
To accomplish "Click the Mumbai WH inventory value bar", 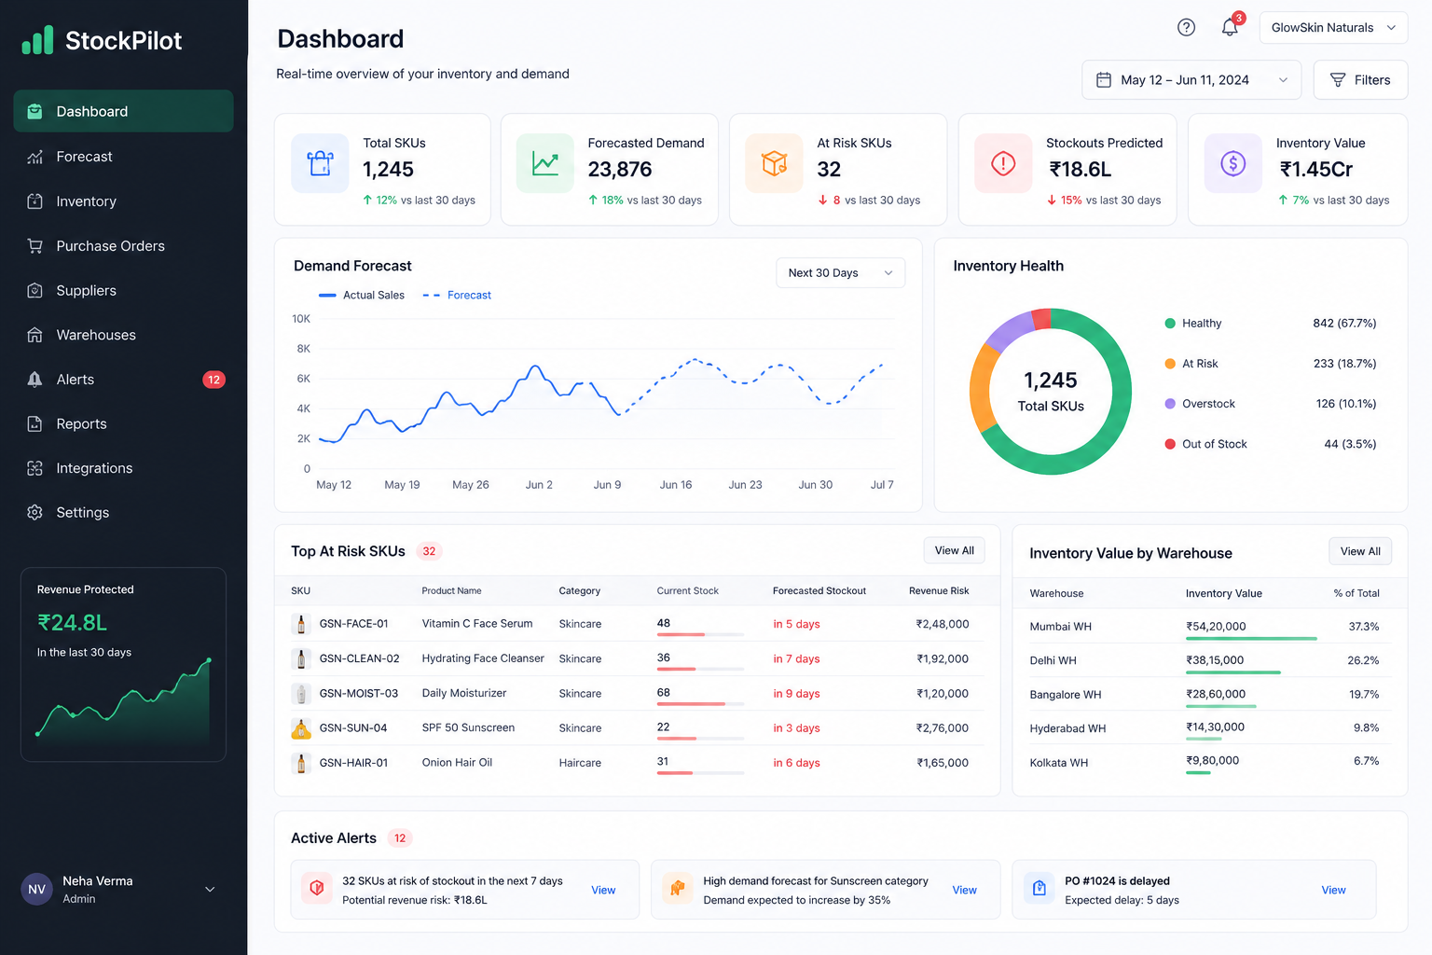I will tap(1251, 639).
